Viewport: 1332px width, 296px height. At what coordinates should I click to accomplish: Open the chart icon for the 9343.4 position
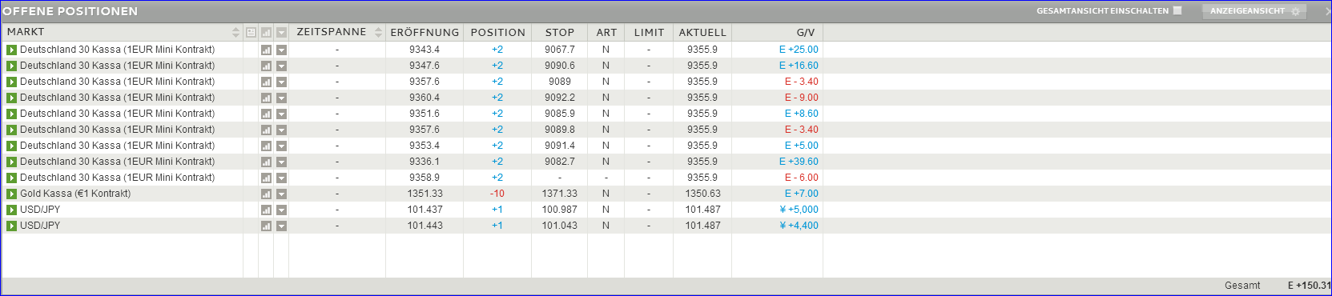click(x=266, y=50)
